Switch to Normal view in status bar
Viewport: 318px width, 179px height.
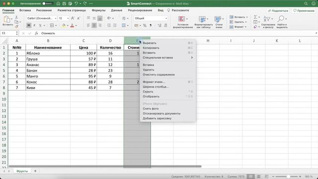(250, 177)
